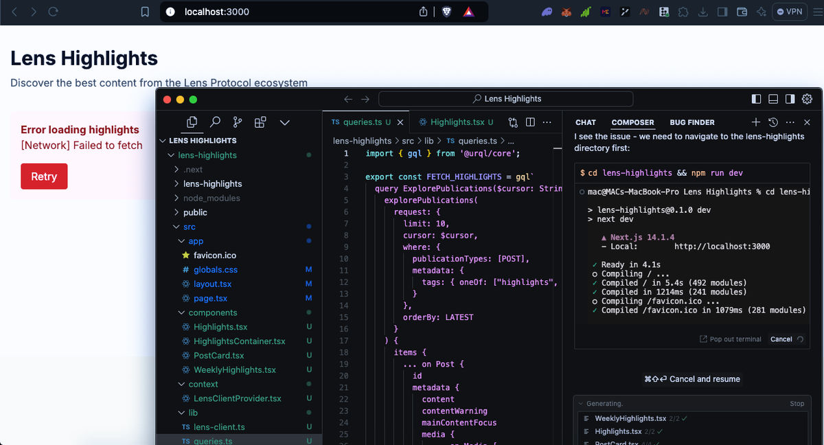Collapse the lib folder
The width and height of the screenshot is (824, 445).
pyautogui.click(x=238, y=413)
